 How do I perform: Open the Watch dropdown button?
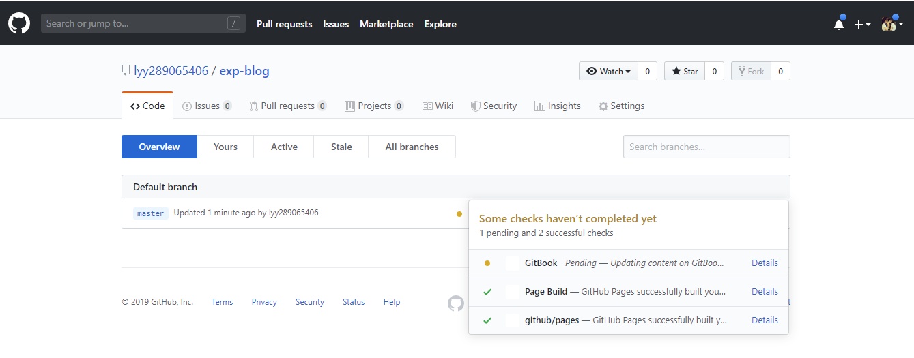click(x=608, y=71)
